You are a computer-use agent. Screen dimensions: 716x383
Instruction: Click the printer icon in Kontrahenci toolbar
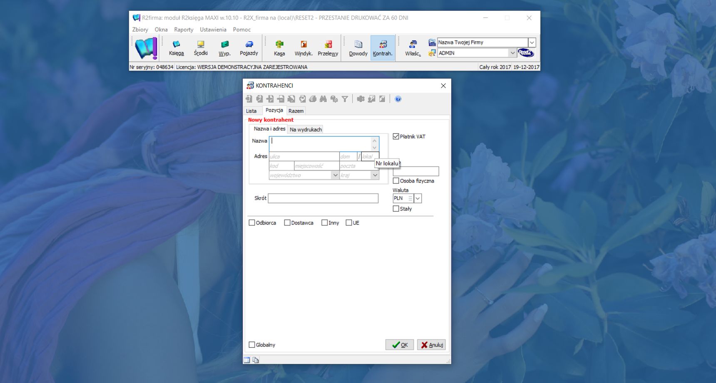[313, 99]
